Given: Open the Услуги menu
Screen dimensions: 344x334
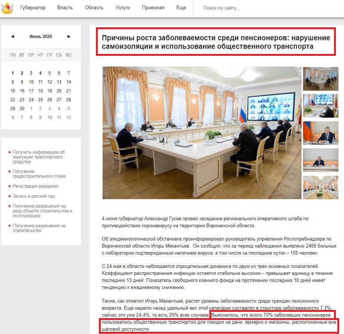Looking at the screenshot, I should 123,8.
